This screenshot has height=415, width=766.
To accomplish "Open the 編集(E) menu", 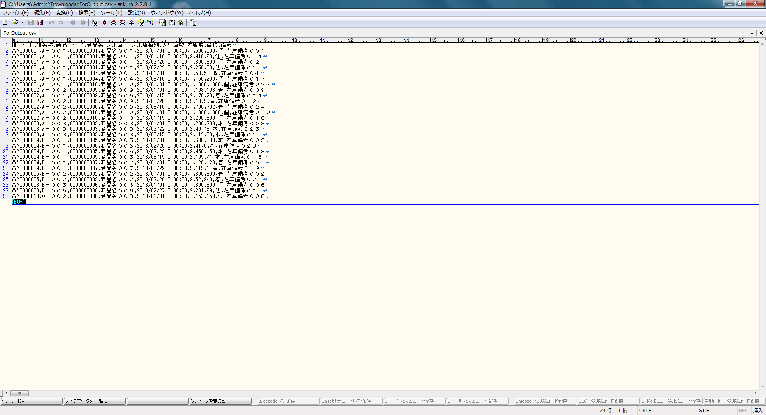I will [42, 13].
